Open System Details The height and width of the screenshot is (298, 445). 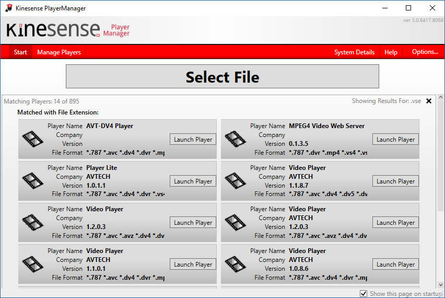click(354, 52)
